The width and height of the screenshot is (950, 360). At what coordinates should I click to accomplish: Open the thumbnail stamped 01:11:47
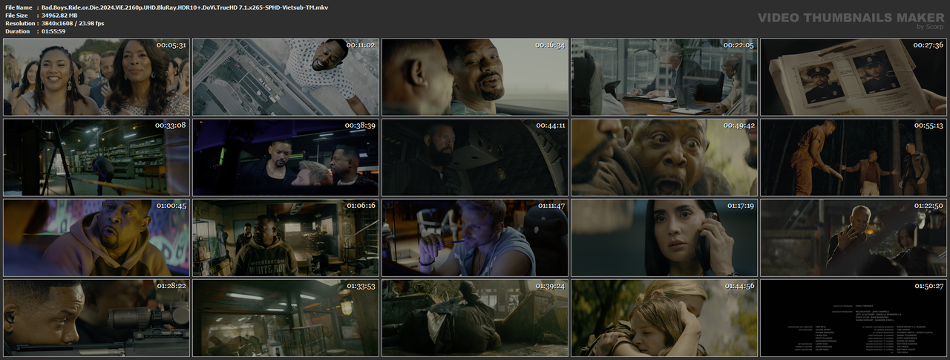coord(475,238)
